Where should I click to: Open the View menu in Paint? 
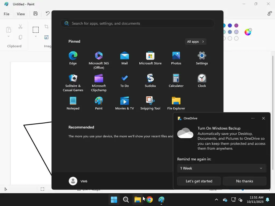click(21, 14)
